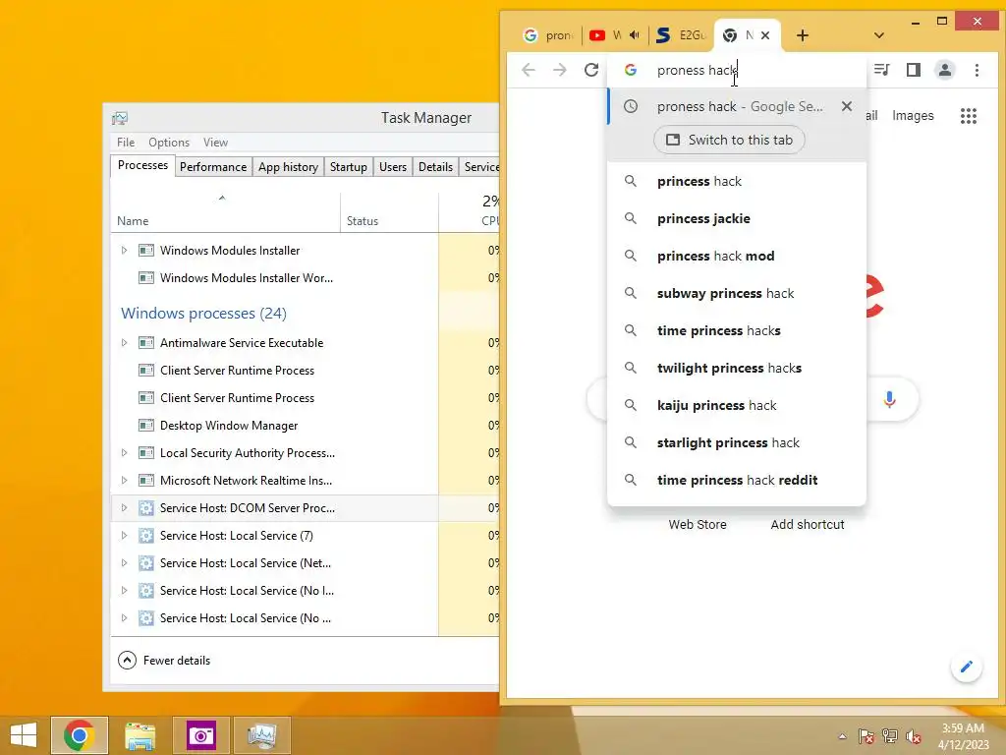
Task: Click the Fewer details button
Action: tap(164, 660)
